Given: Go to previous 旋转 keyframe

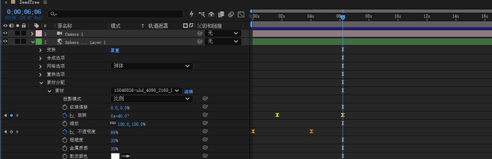Looking at the screenshot, I should point(5,116).
